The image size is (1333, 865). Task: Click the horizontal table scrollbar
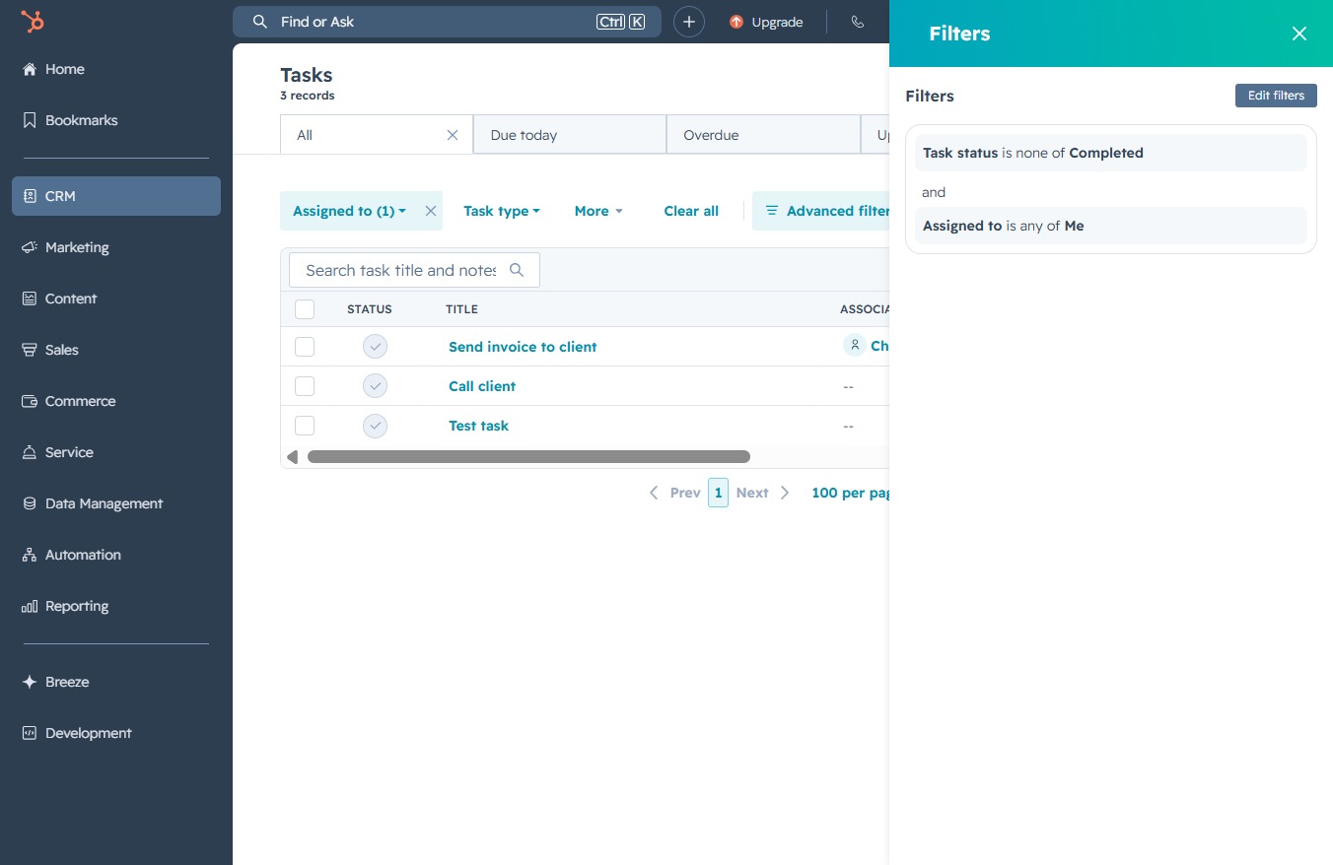point(528,457)
